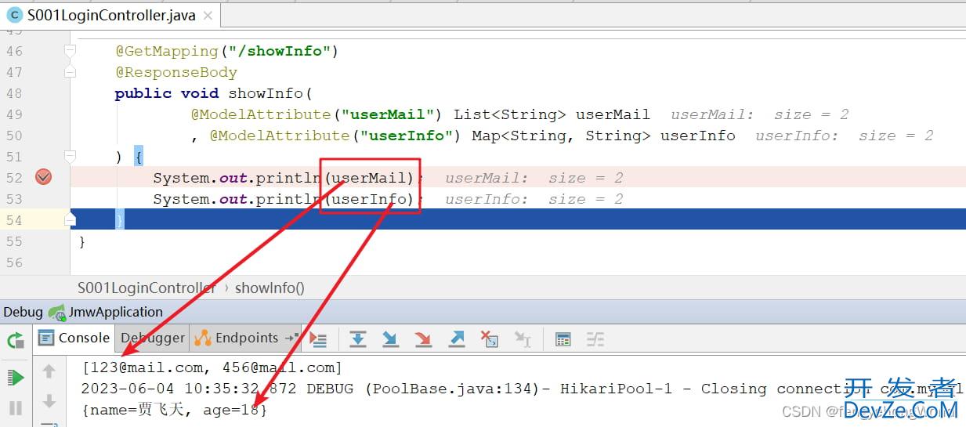The height and width of the screenshot is (427, 966).
Task: Select the S001LoginController.java editor tab
Action: 111,15
